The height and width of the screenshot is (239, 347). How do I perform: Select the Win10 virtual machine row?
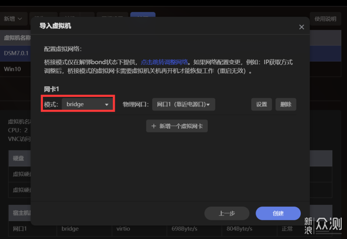(12, 68)
